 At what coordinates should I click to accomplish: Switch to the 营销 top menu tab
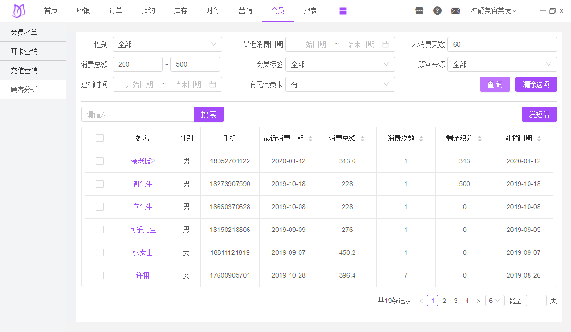[245, 11]
